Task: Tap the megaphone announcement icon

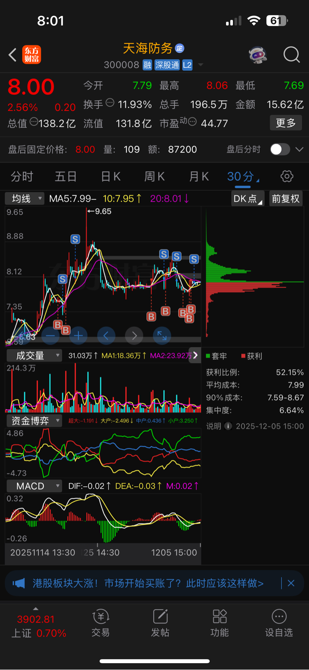Action: (19, 583)
